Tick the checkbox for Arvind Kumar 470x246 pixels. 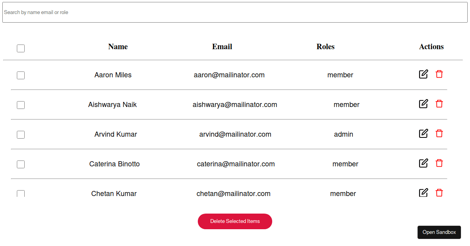21,135
